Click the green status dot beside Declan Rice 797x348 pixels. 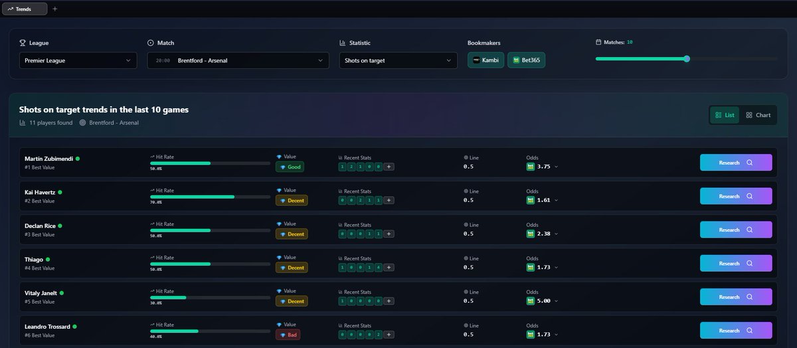click(60, 226)
